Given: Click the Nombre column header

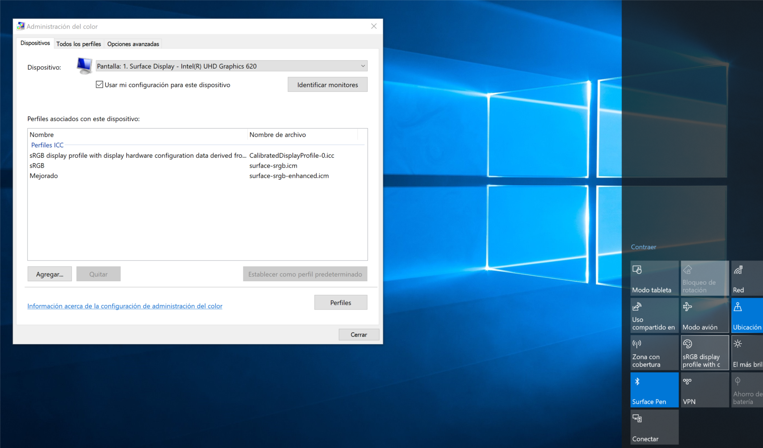Looking at the screenshot, I should [x=138, y=134].
